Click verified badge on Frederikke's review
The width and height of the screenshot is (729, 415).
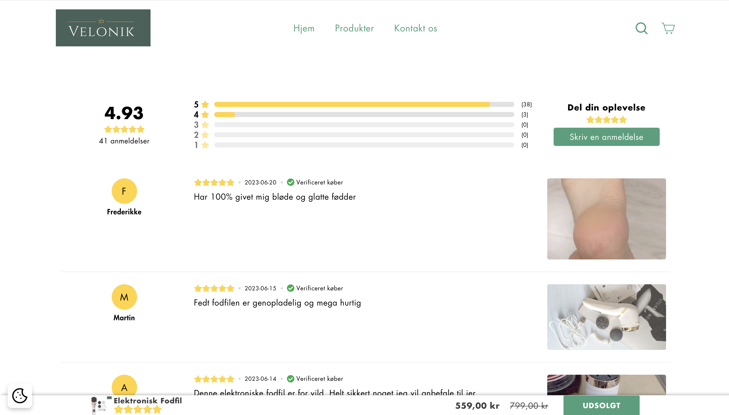(x=290, y=182)
